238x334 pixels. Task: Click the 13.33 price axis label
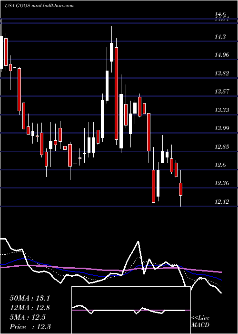pyautogui.click(x=222, y=110)
